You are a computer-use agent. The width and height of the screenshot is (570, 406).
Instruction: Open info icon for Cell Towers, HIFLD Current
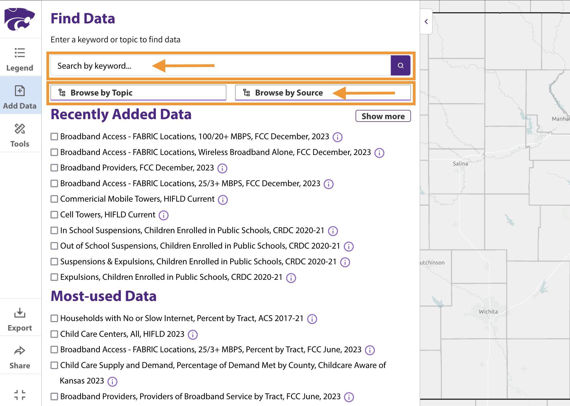point(163,215)
